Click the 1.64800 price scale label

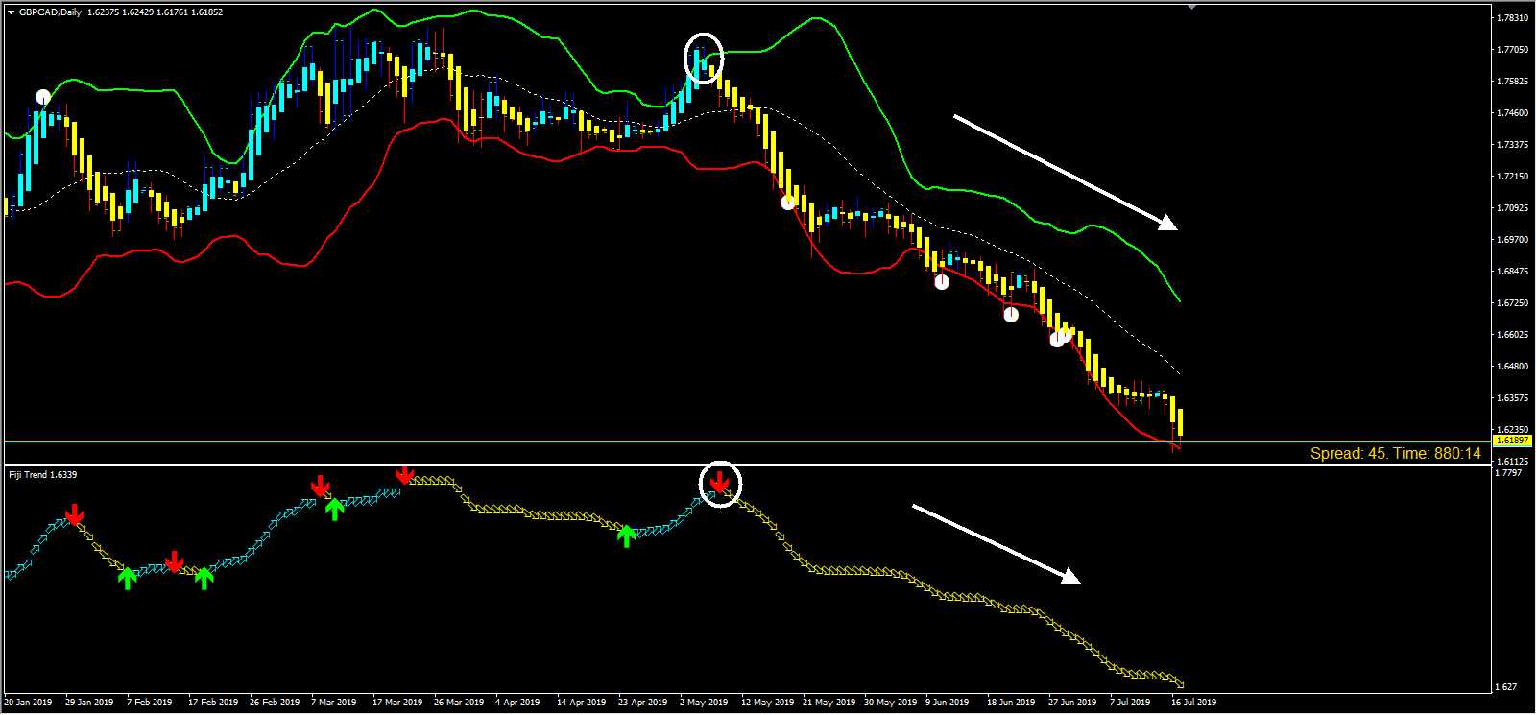coord(1513,367)
